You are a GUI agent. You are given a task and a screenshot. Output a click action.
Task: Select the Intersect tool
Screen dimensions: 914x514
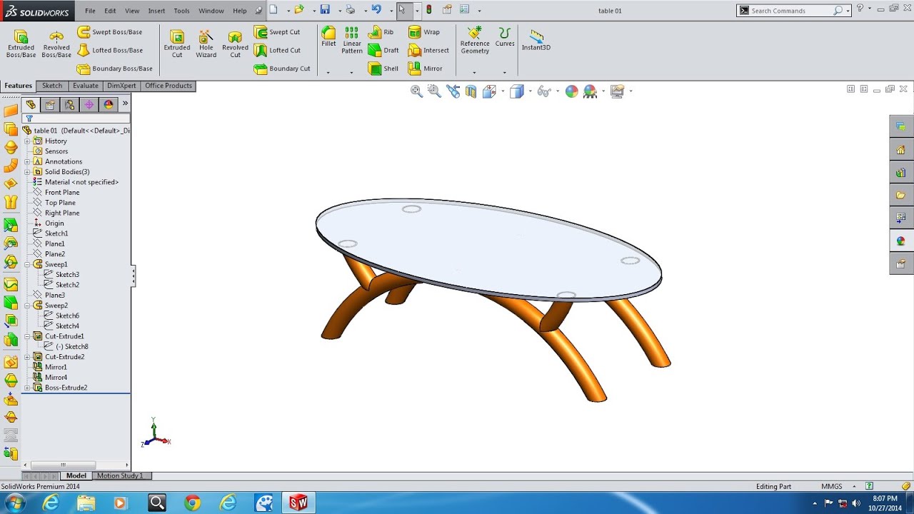(428, 50)
